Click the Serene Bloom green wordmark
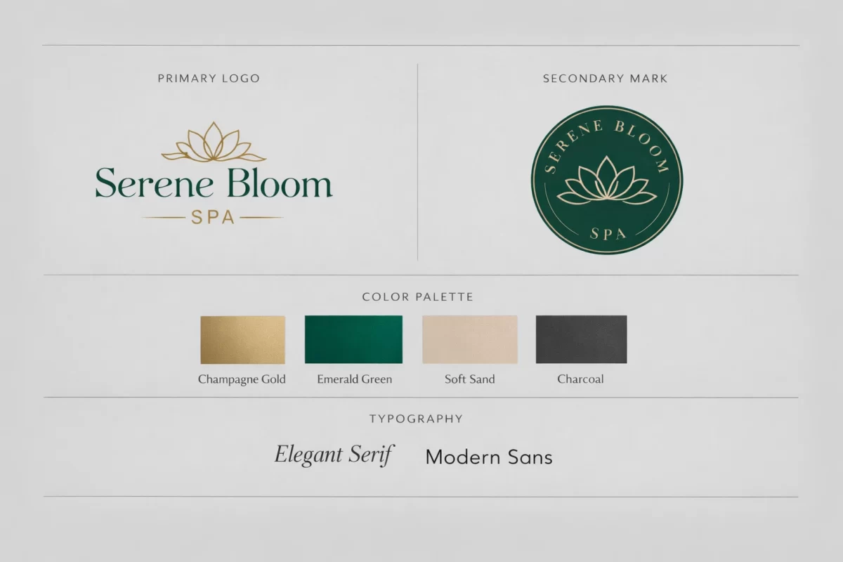 tap(214, 184)
